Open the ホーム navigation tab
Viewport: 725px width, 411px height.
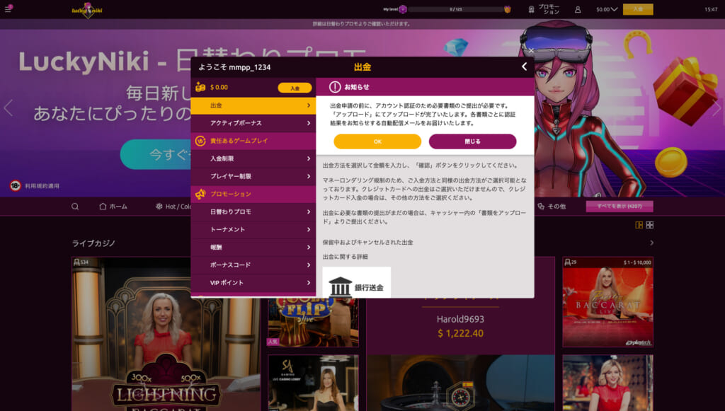click(x=113, y=207)
